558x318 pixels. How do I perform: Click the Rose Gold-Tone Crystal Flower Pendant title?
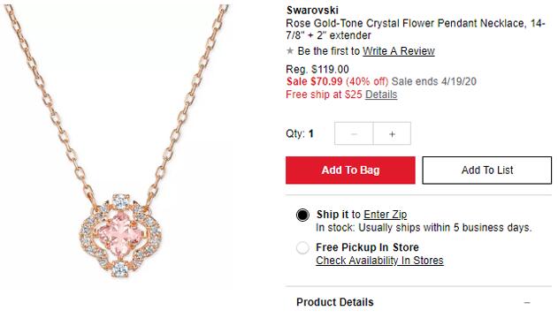416,29
